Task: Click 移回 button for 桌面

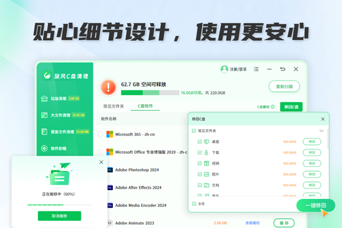Action: click(312, 141)
